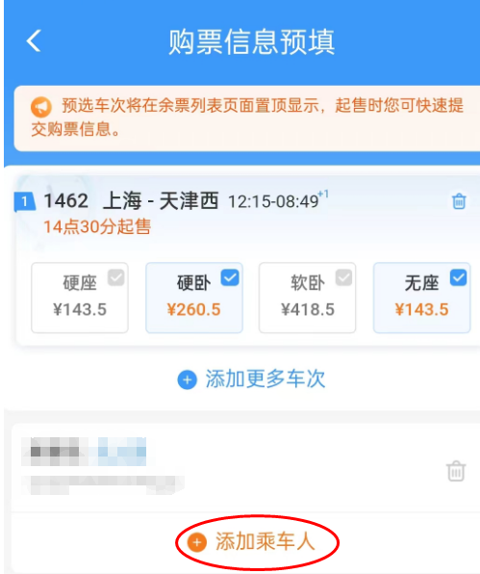Select the 硬座 ¥143.5 seat card

pyautogui.click(x=80, y=298)
